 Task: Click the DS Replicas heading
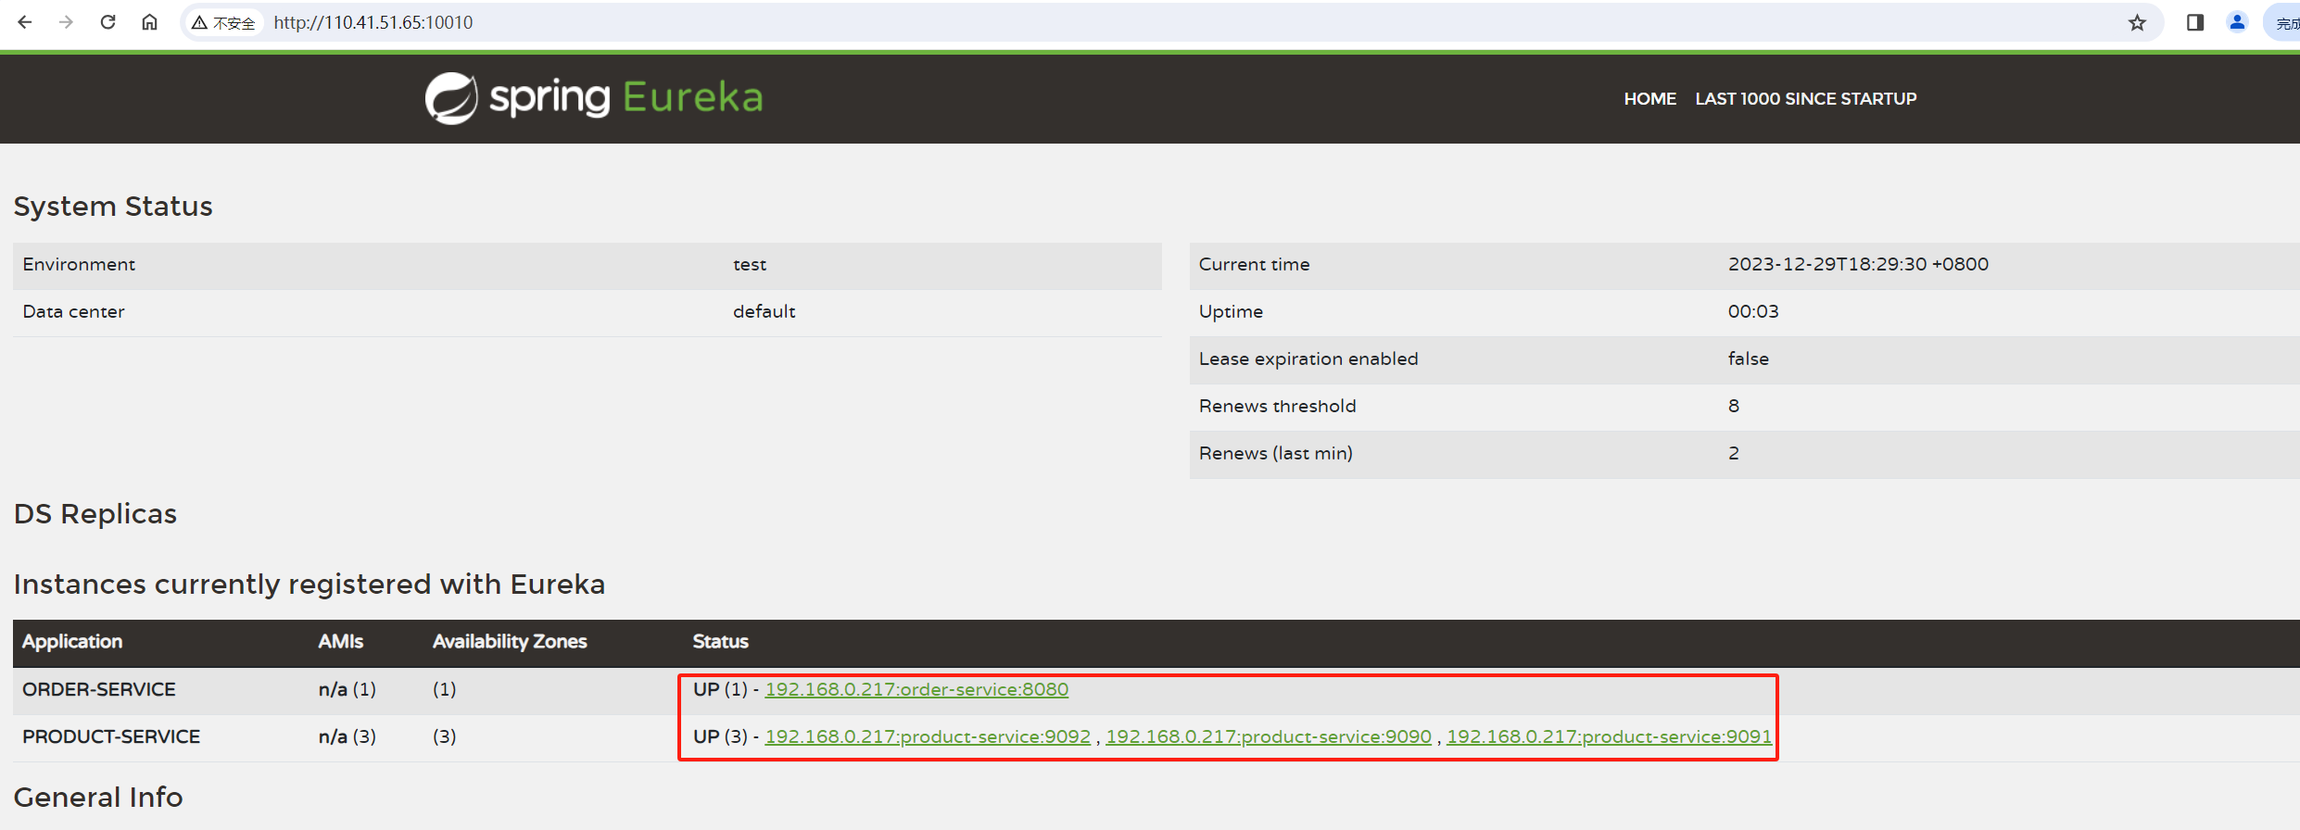point(95,513)
